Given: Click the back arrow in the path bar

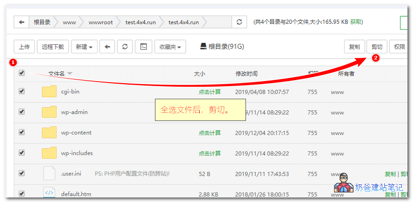Looking at the screenshot, I should click(21, 22).
